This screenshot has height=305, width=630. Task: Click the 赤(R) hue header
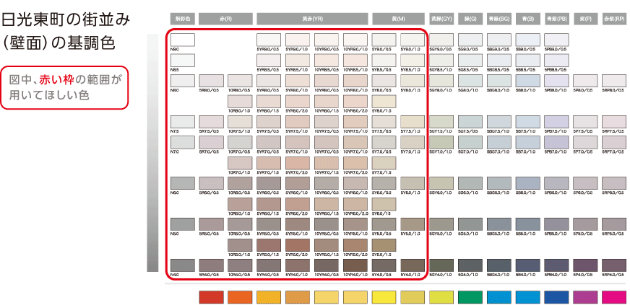[x=225, y=18]
